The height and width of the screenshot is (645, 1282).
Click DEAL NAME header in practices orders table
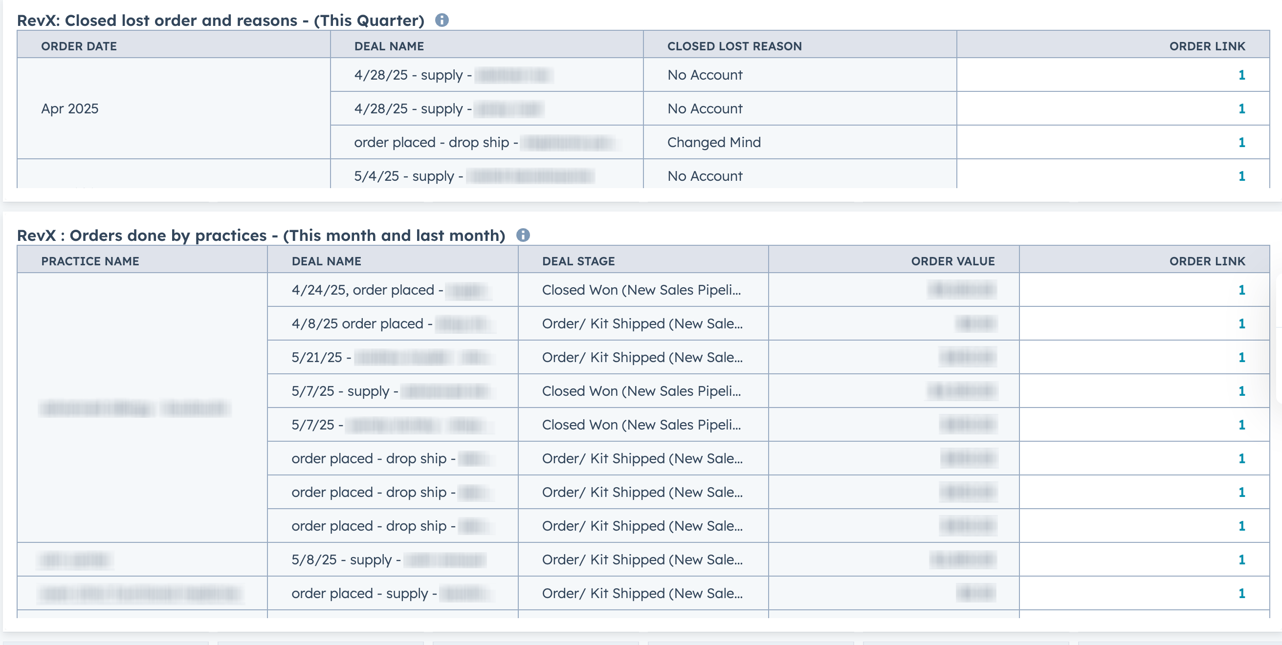tap(326, 260)
